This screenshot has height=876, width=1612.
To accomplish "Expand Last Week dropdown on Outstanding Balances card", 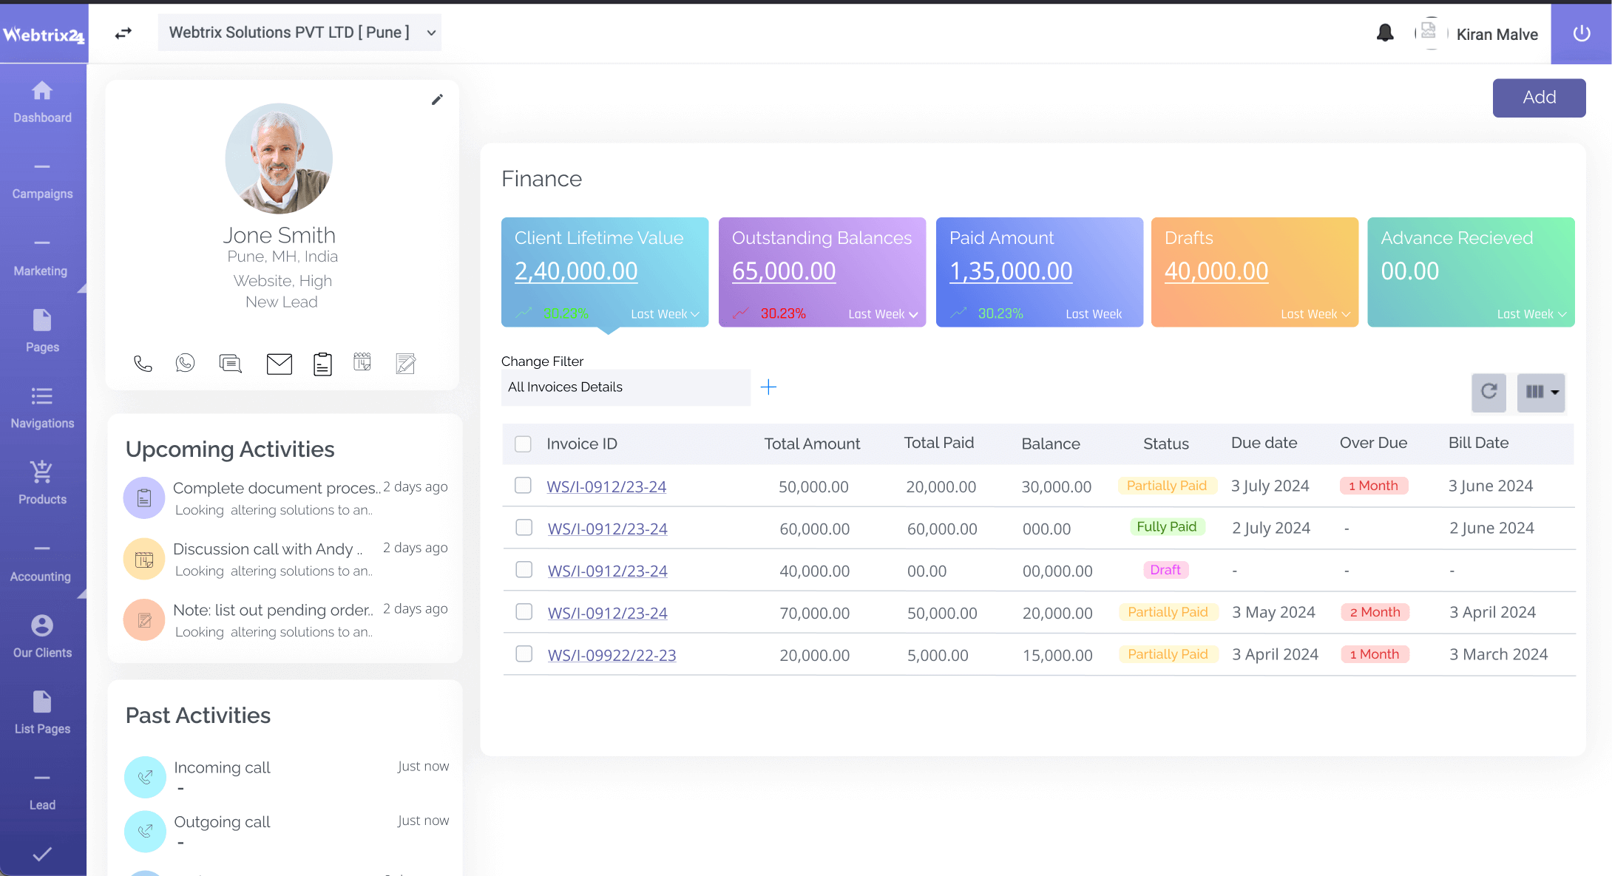I will [x=883, y=314].
